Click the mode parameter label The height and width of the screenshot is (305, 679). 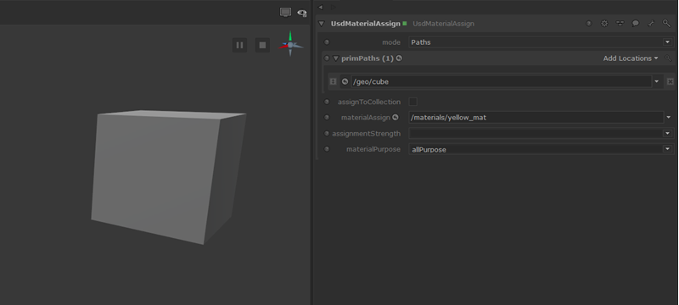pos(391,42)
